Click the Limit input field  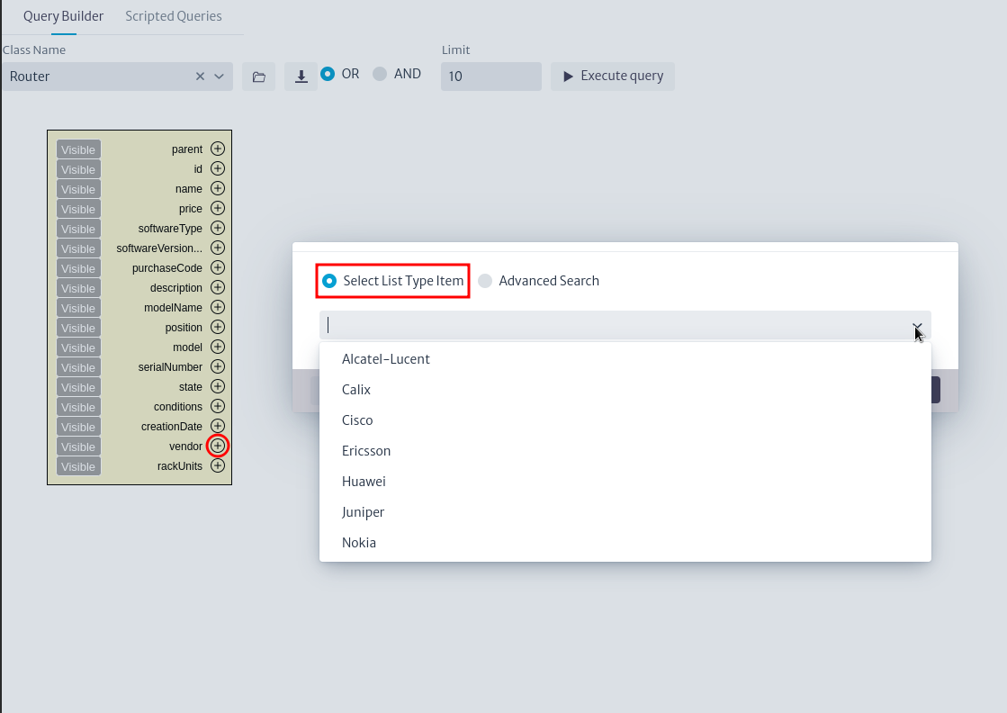point(490,77)
